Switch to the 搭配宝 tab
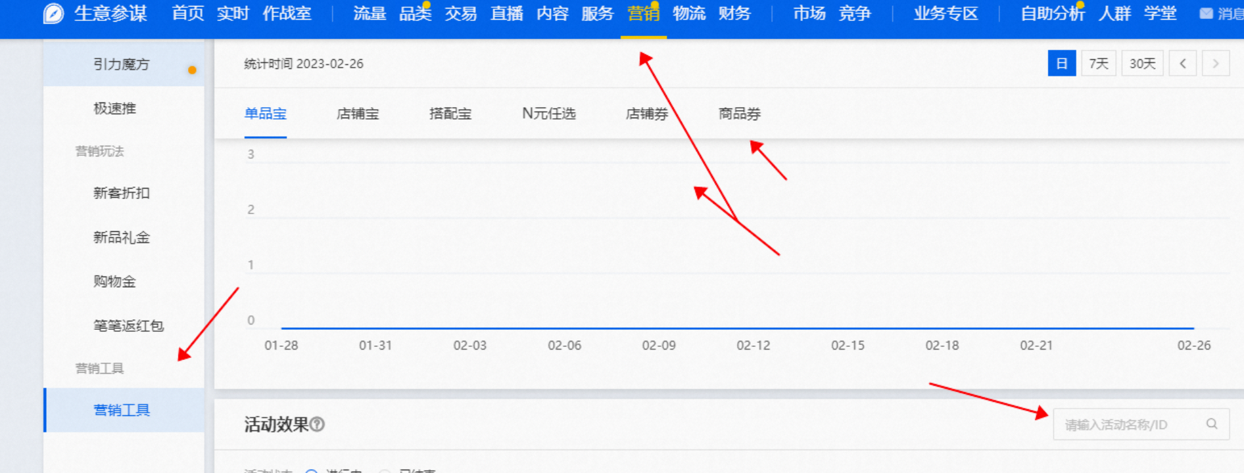 (450, 114)
